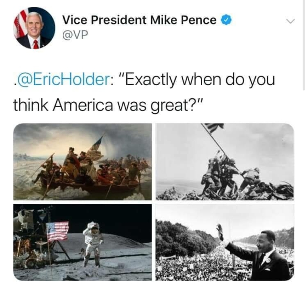
Task: Open the "Vice President Mike Pence" display name
Action: point(139,20)
